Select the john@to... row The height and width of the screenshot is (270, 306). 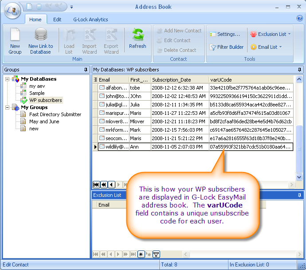[193, 96]
